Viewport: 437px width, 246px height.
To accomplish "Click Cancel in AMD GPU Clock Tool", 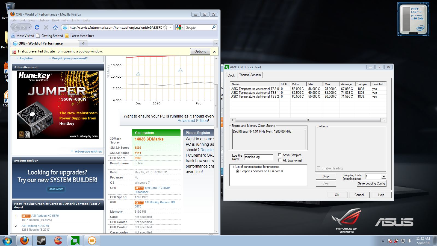I will coord(359,195).
